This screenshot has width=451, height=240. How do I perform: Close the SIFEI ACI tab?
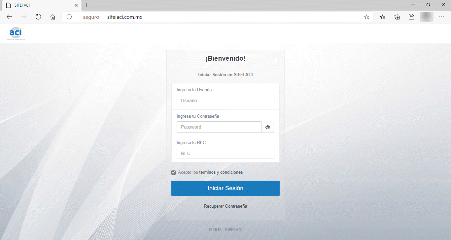pos(76,5)
